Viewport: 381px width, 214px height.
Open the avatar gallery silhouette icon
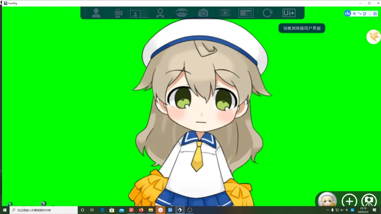coord(96,13)
